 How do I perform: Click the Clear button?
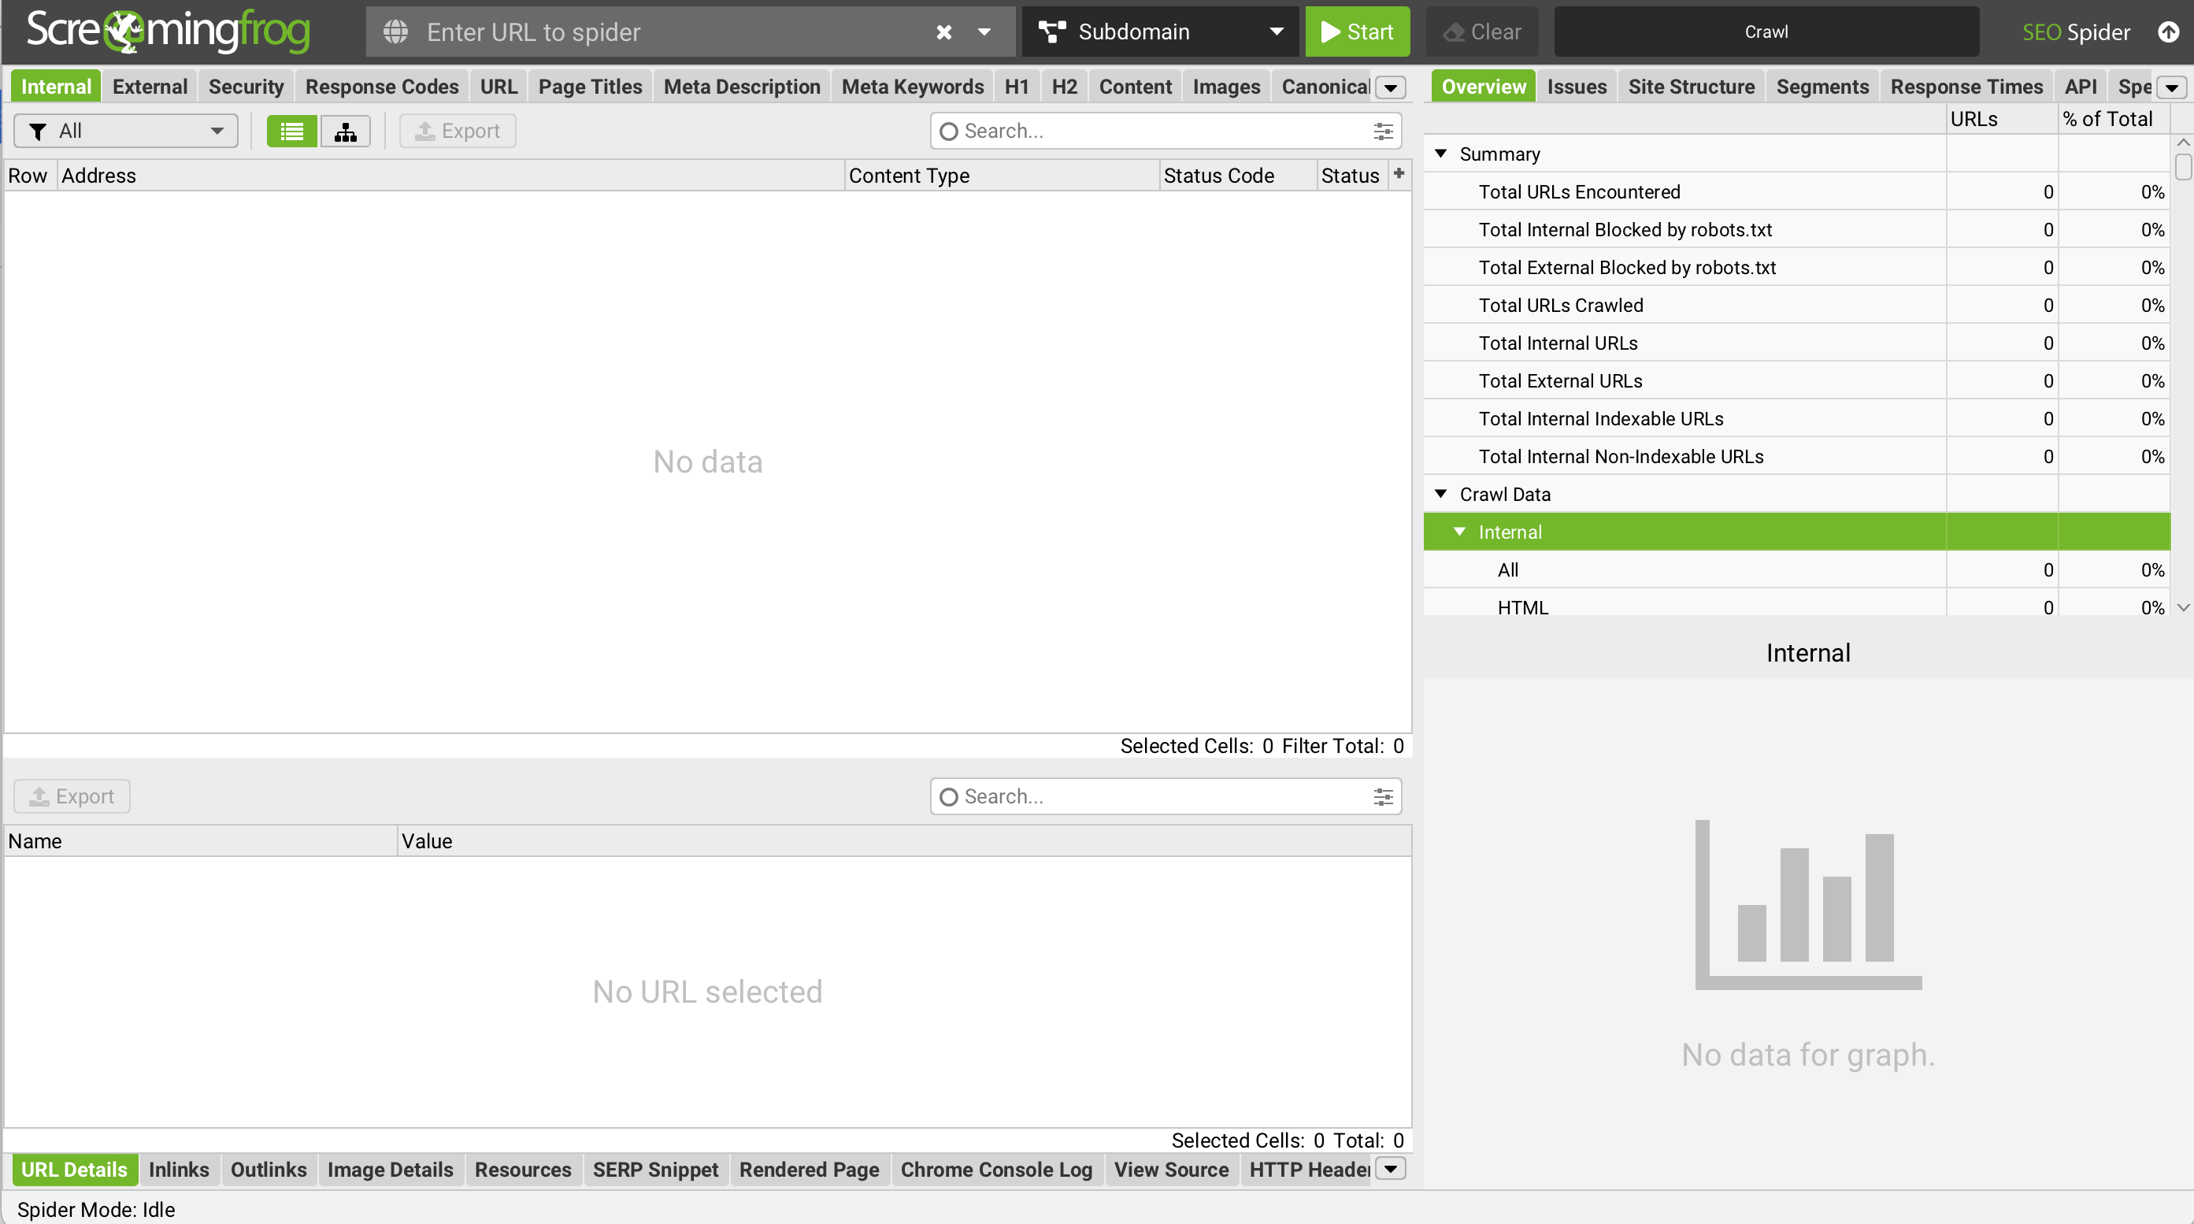[1483, 32]
